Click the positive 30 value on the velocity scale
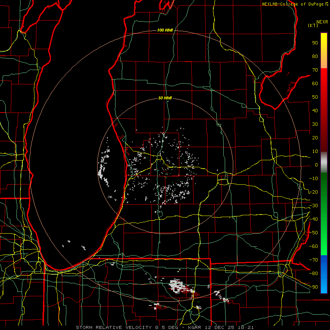Viewport: 330px width, 330px height. (315, 124)
